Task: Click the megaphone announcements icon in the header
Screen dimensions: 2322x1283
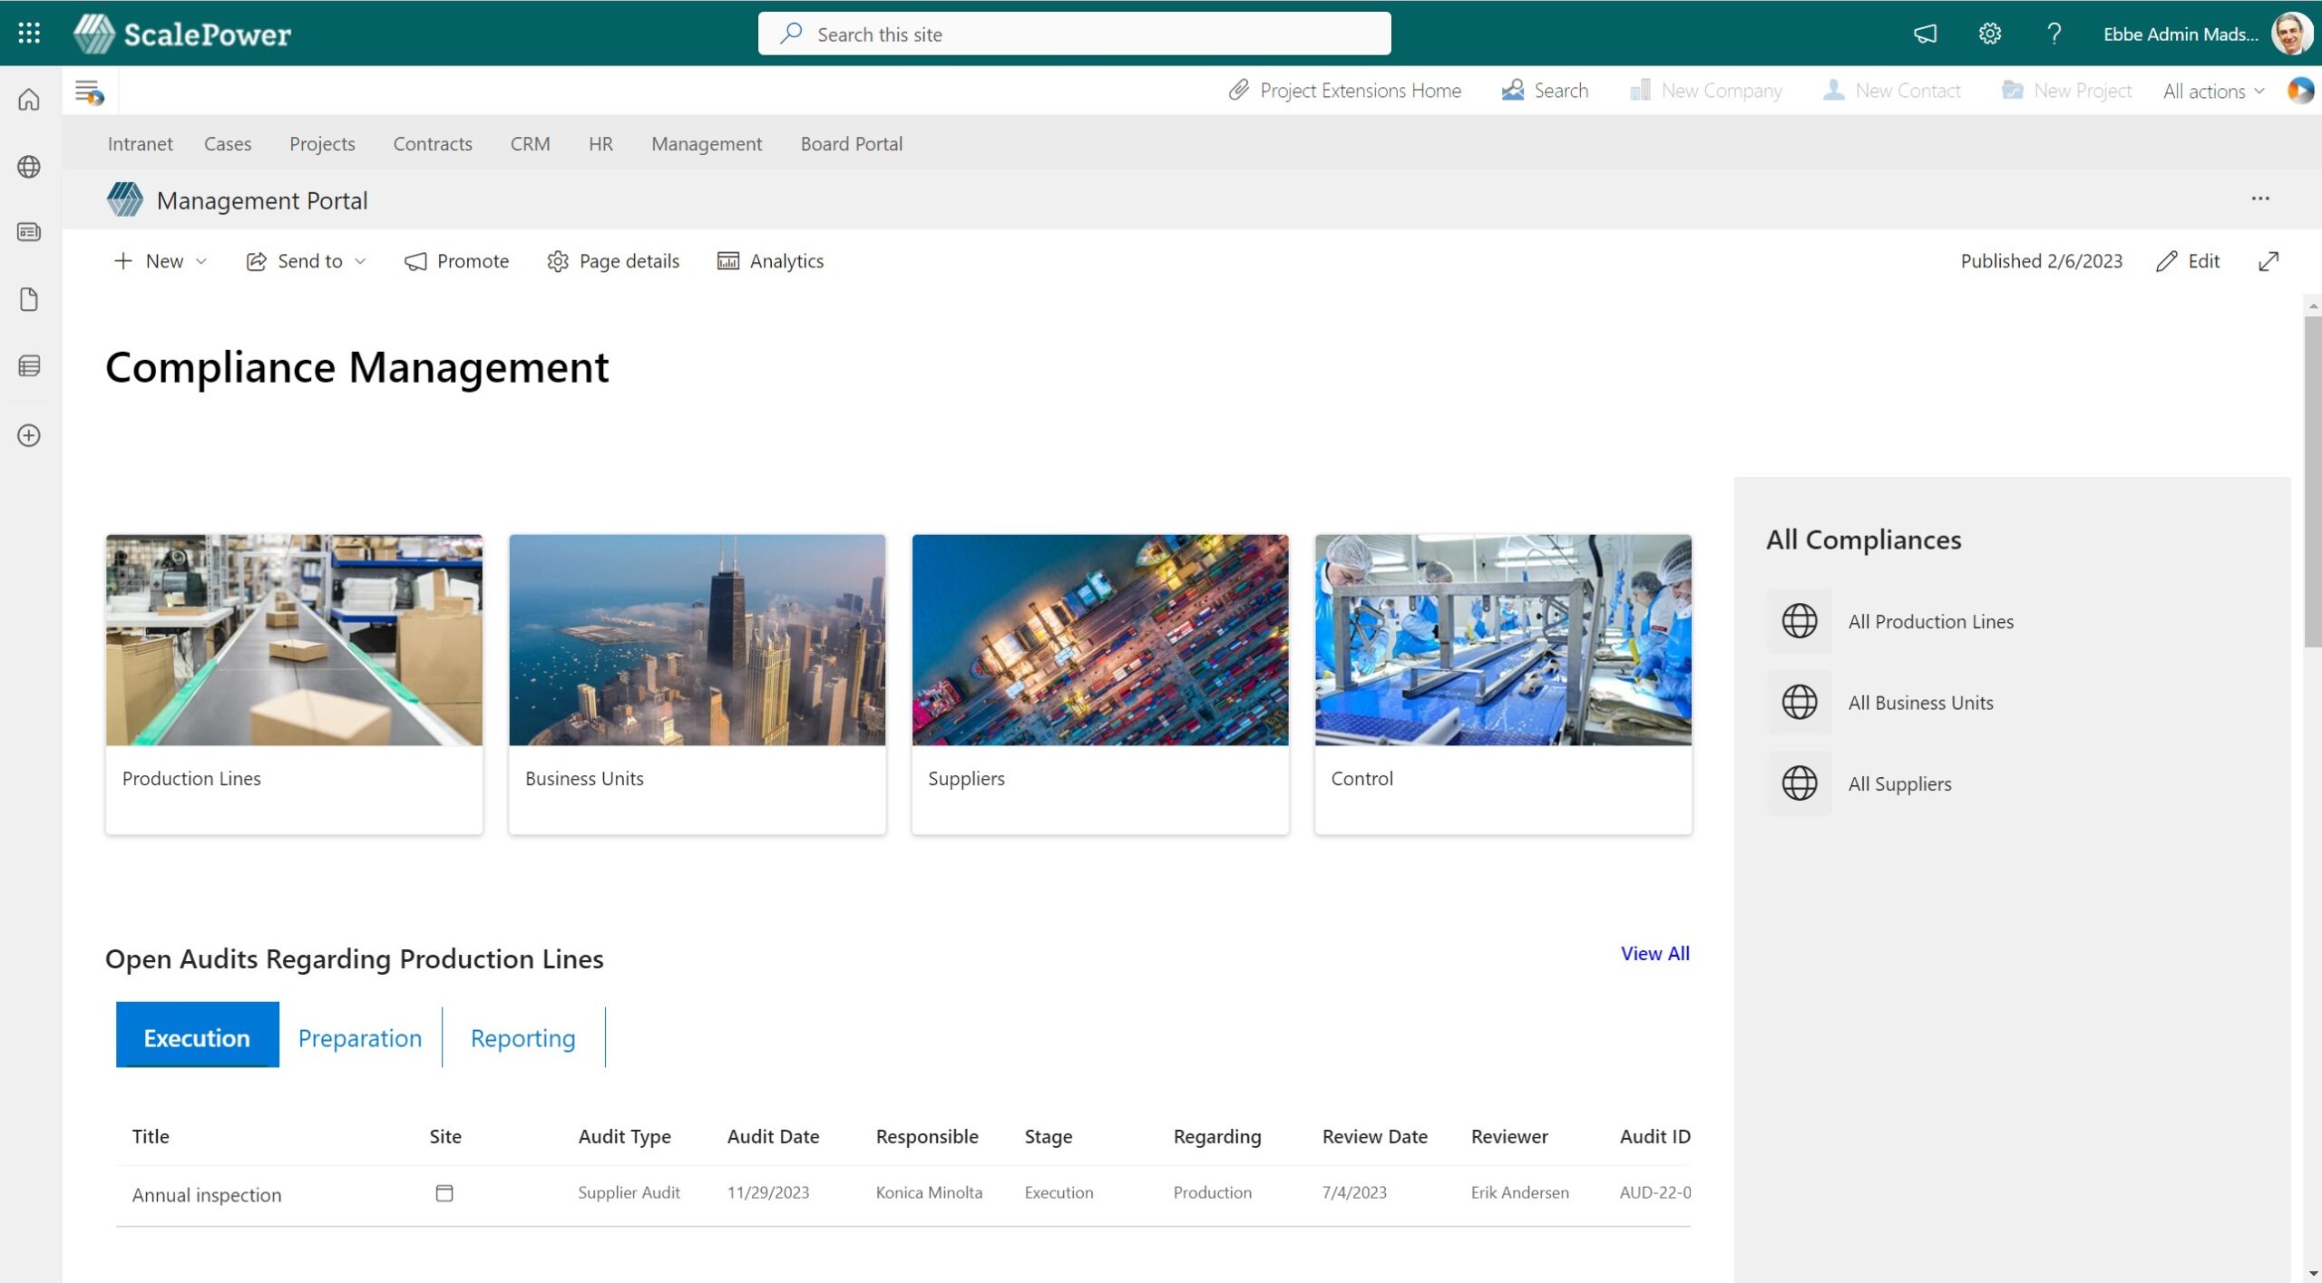Action: 1926,34
